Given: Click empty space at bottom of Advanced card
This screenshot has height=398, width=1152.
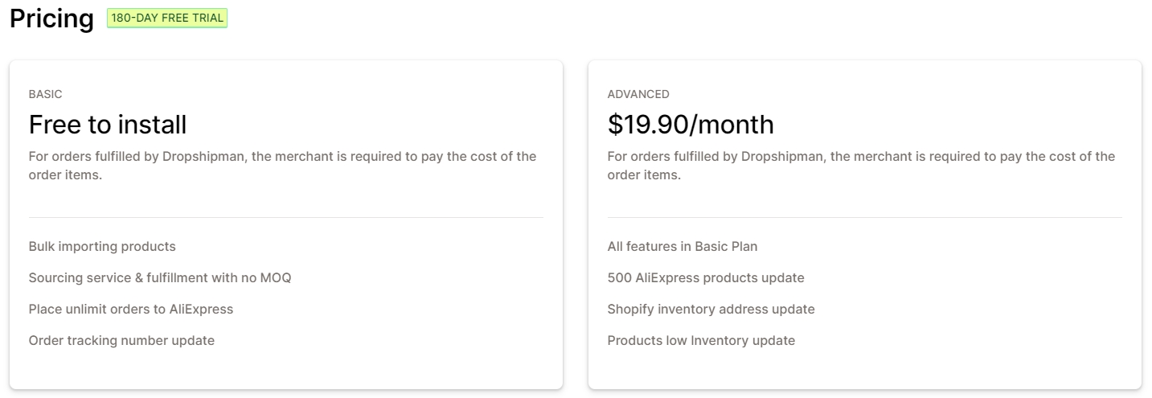Looking at the screenshot, I should click(x=865, y=370).
